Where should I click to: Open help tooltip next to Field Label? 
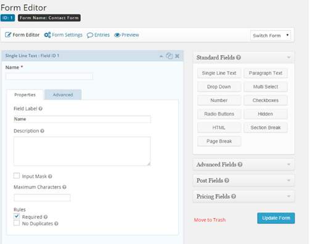pos(41,109)
